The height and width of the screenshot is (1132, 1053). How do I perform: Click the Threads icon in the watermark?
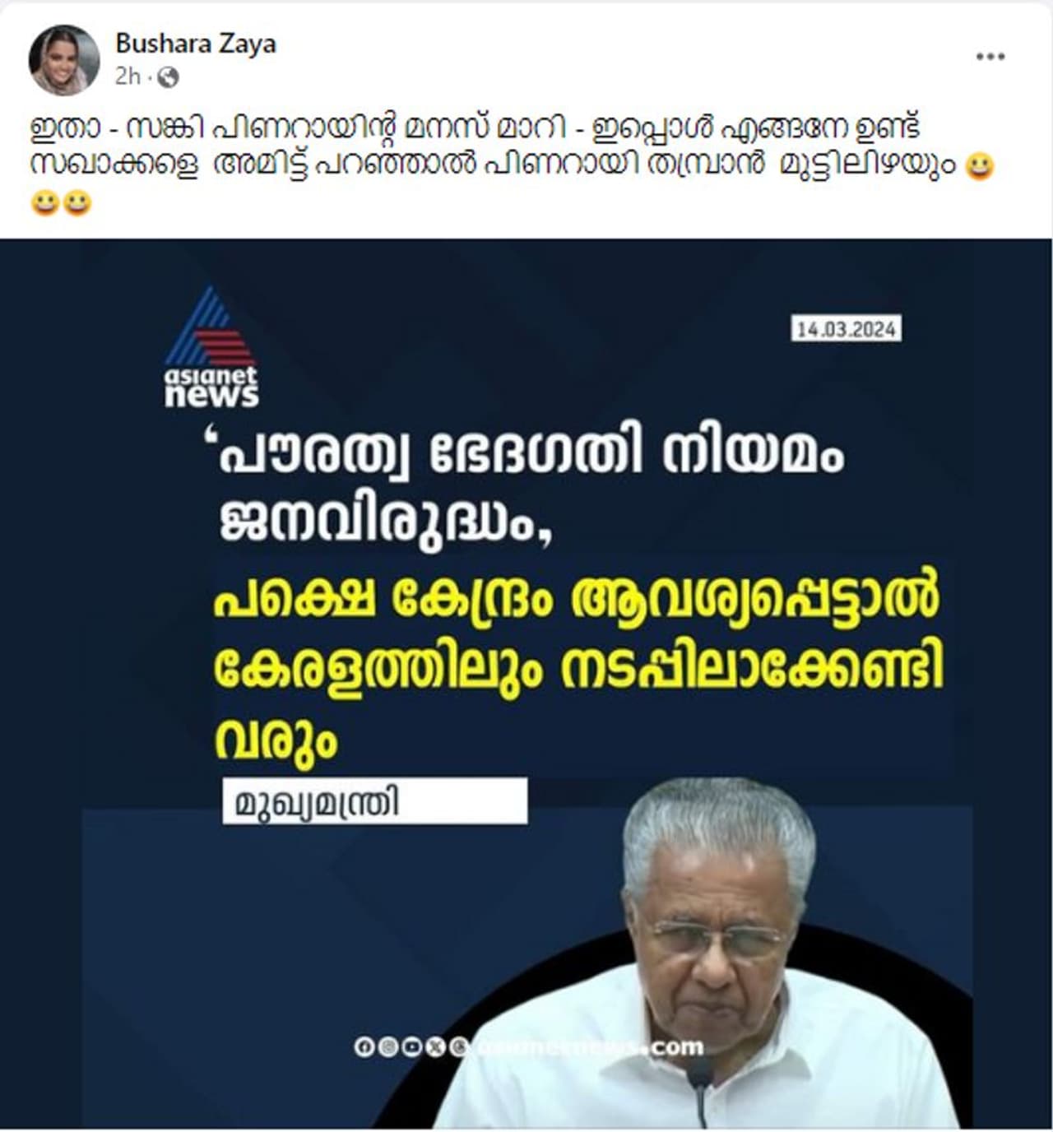click(458, 1047)
